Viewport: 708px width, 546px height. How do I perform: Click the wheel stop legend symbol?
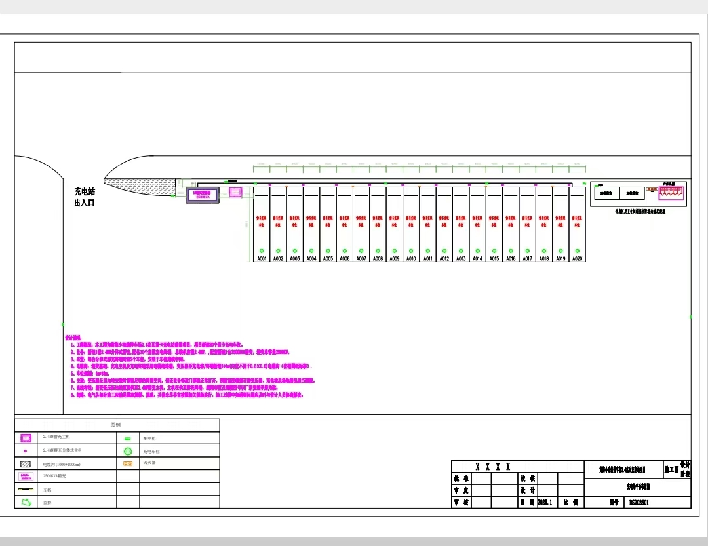pyautogui.click(x=26, y=489)
